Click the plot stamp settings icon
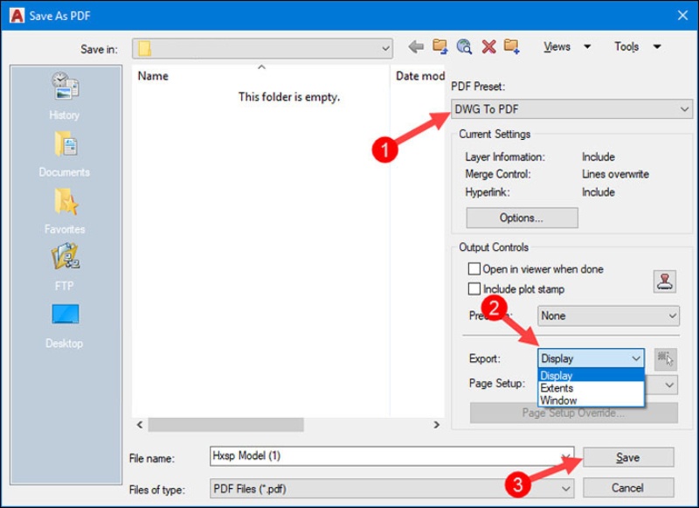699x508 pixels. 665,281
